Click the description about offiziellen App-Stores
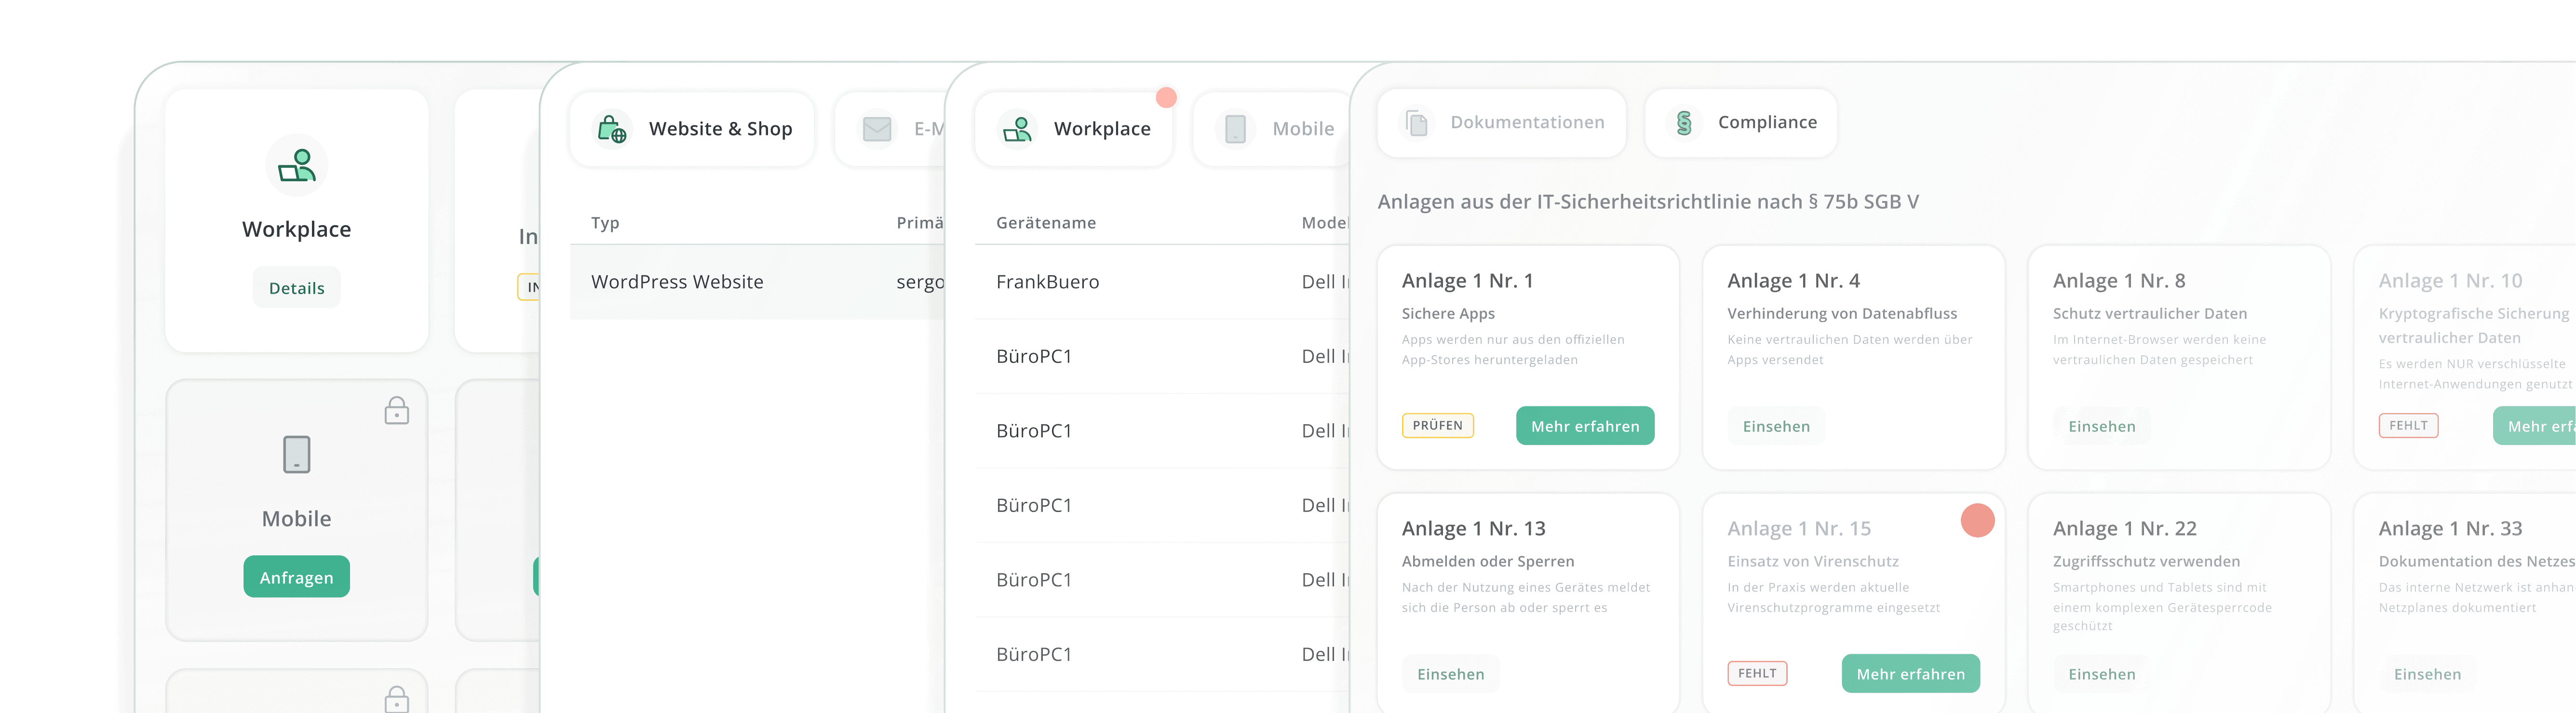This screenshot has width=2576, height=713. [1513, 350]
